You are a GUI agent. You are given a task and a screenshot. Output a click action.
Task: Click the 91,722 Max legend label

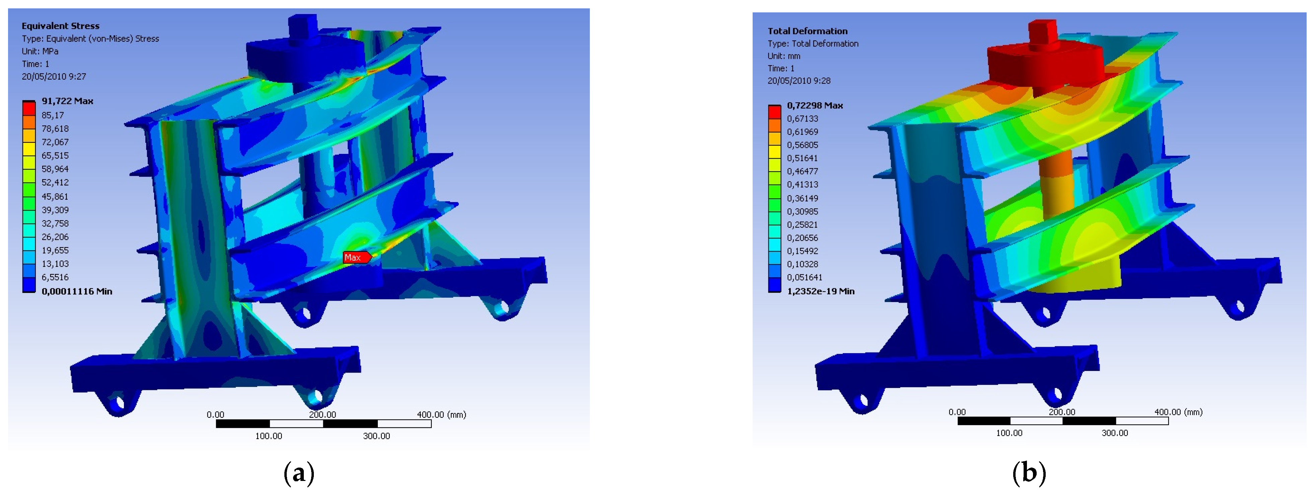coord(67,101)
